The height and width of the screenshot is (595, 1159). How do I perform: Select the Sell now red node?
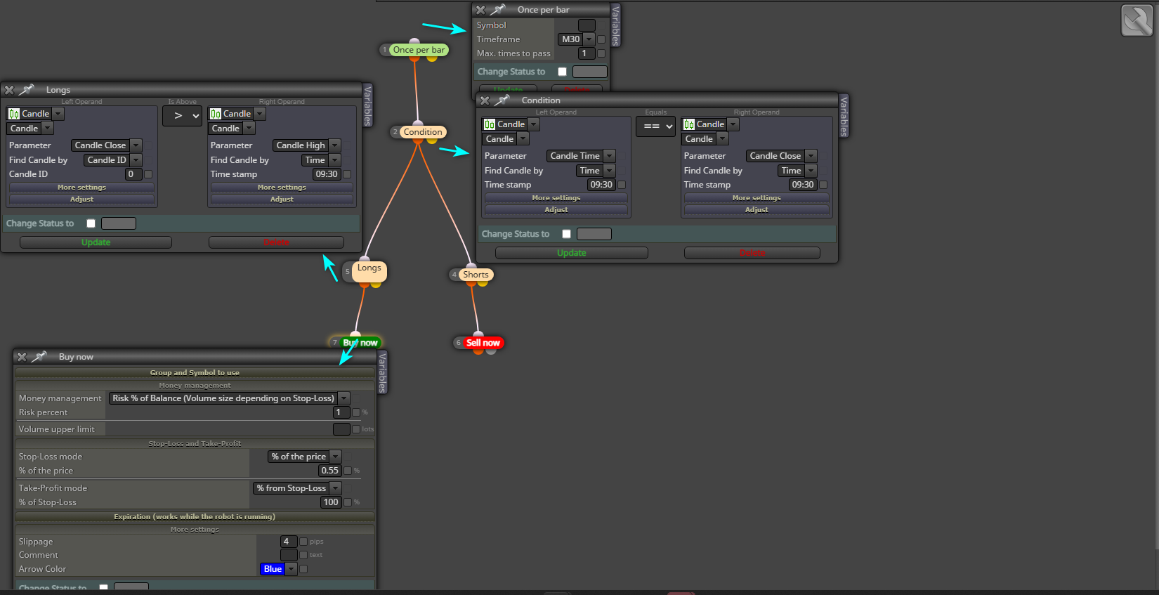point(483,343)
